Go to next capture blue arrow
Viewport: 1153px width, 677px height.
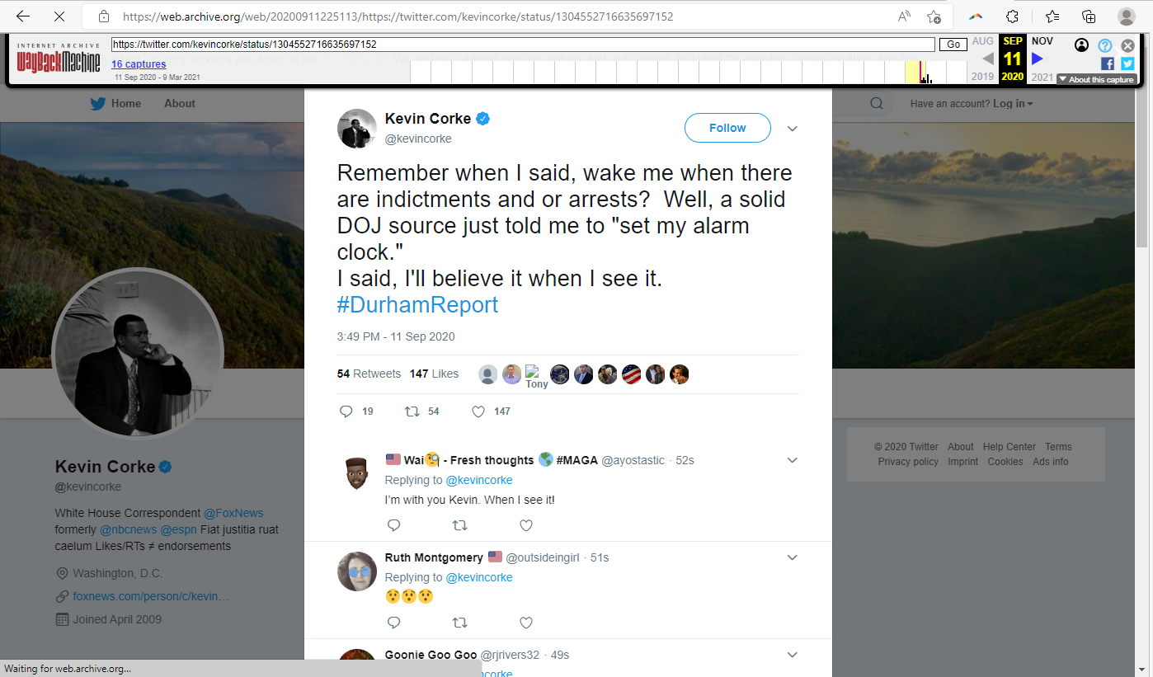1038,59
